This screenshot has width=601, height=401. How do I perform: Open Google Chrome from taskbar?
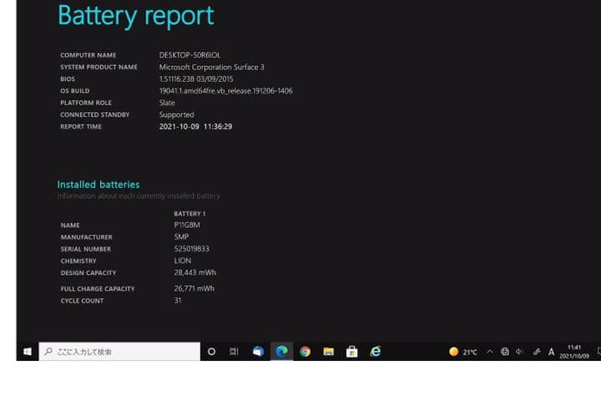pos(306,352)
